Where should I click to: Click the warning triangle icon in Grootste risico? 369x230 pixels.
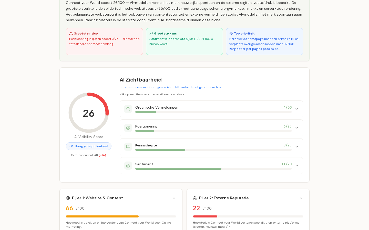point(71,33)
